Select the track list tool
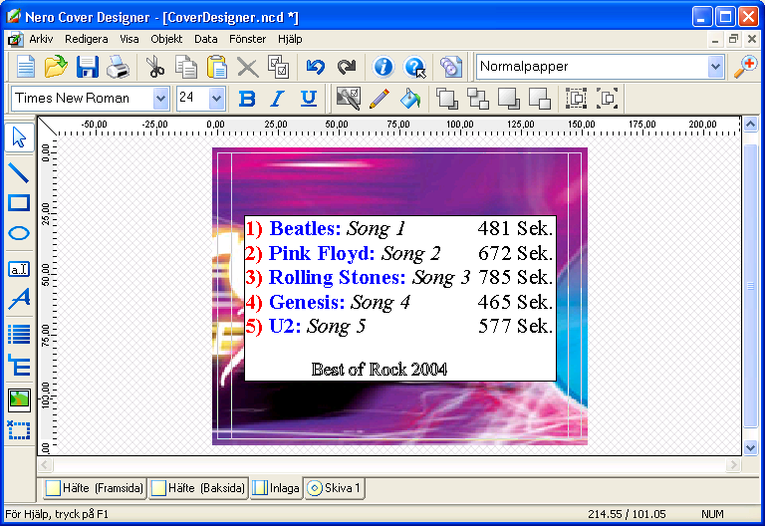Viewport: 765px width, 526px height. [19, 335]
